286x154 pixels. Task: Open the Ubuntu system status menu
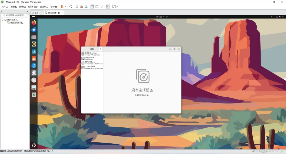[x=280, y=17]
